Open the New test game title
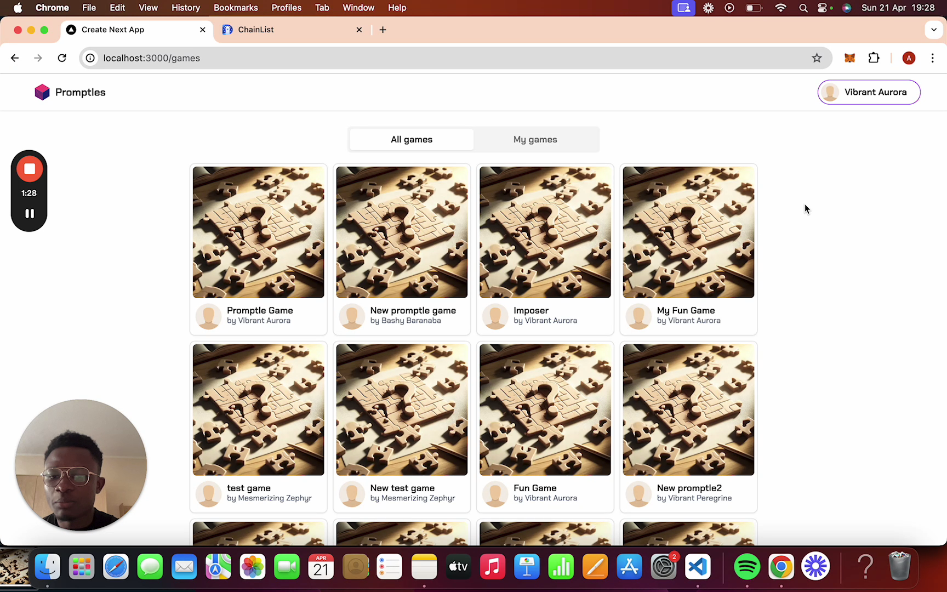This screenshot has width=947, height=592. pyautogui.click(x=402, y=488)
